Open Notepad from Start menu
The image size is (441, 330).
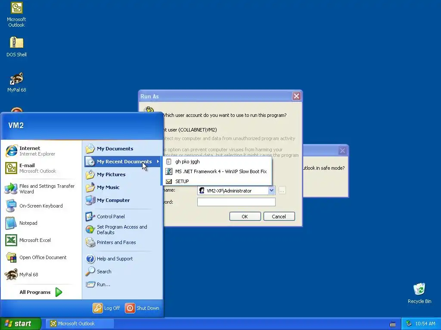point(41,223)
